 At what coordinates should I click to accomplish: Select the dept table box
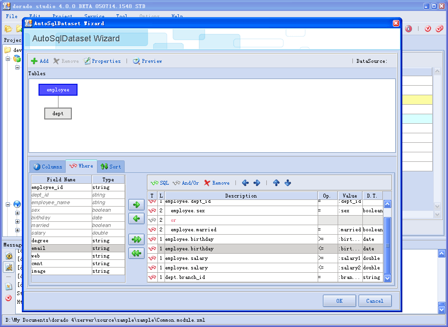[58, 113]
